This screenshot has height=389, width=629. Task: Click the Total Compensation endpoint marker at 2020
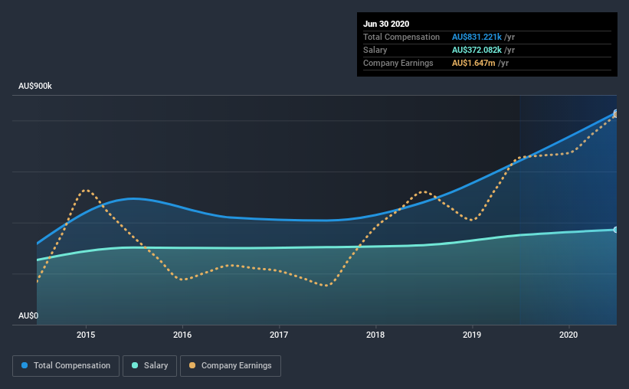click(x=615, y=113)
